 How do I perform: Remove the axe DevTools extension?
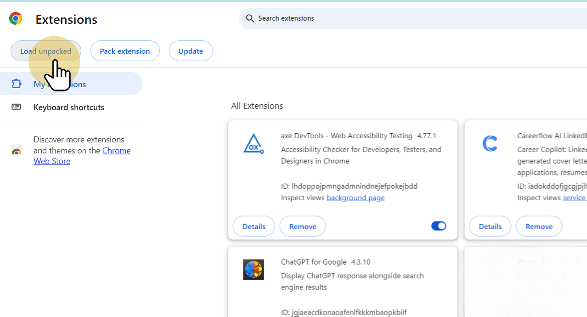click(303, 226)
